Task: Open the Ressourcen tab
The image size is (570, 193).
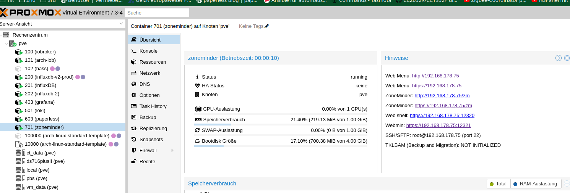Action: [x=154, y=62]
